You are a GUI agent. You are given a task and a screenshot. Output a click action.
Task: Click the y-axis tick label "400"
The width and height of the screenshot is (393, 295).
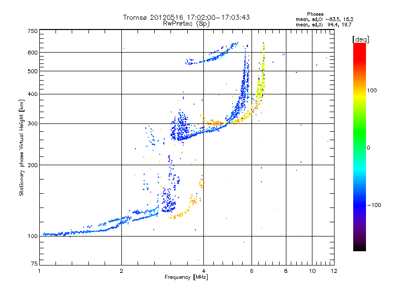(x=32, y=94)
